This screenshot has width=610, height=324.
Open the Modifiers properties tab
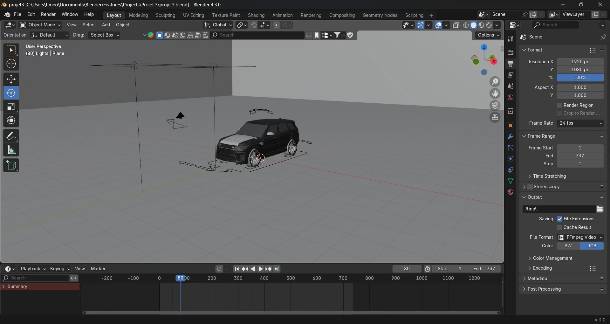point(511,136)
